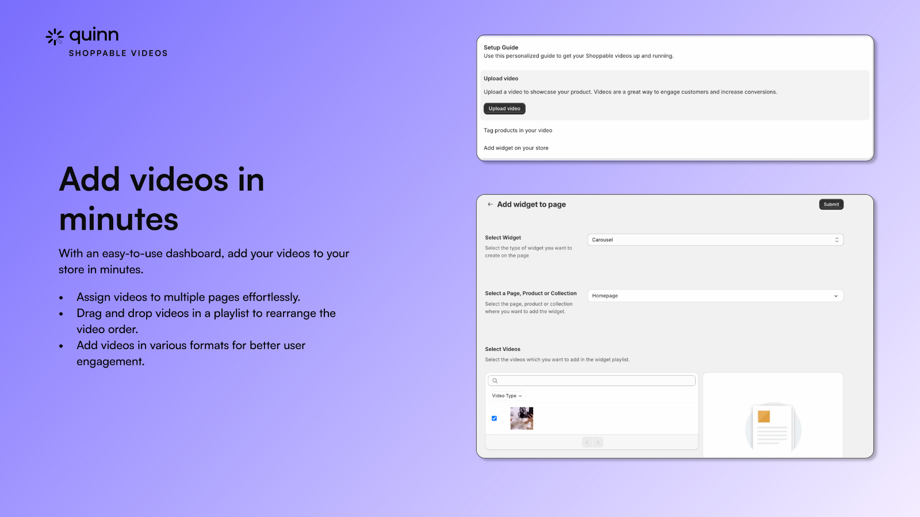
Task: Click the previous-page chevron below the video list
Action: 586,442
